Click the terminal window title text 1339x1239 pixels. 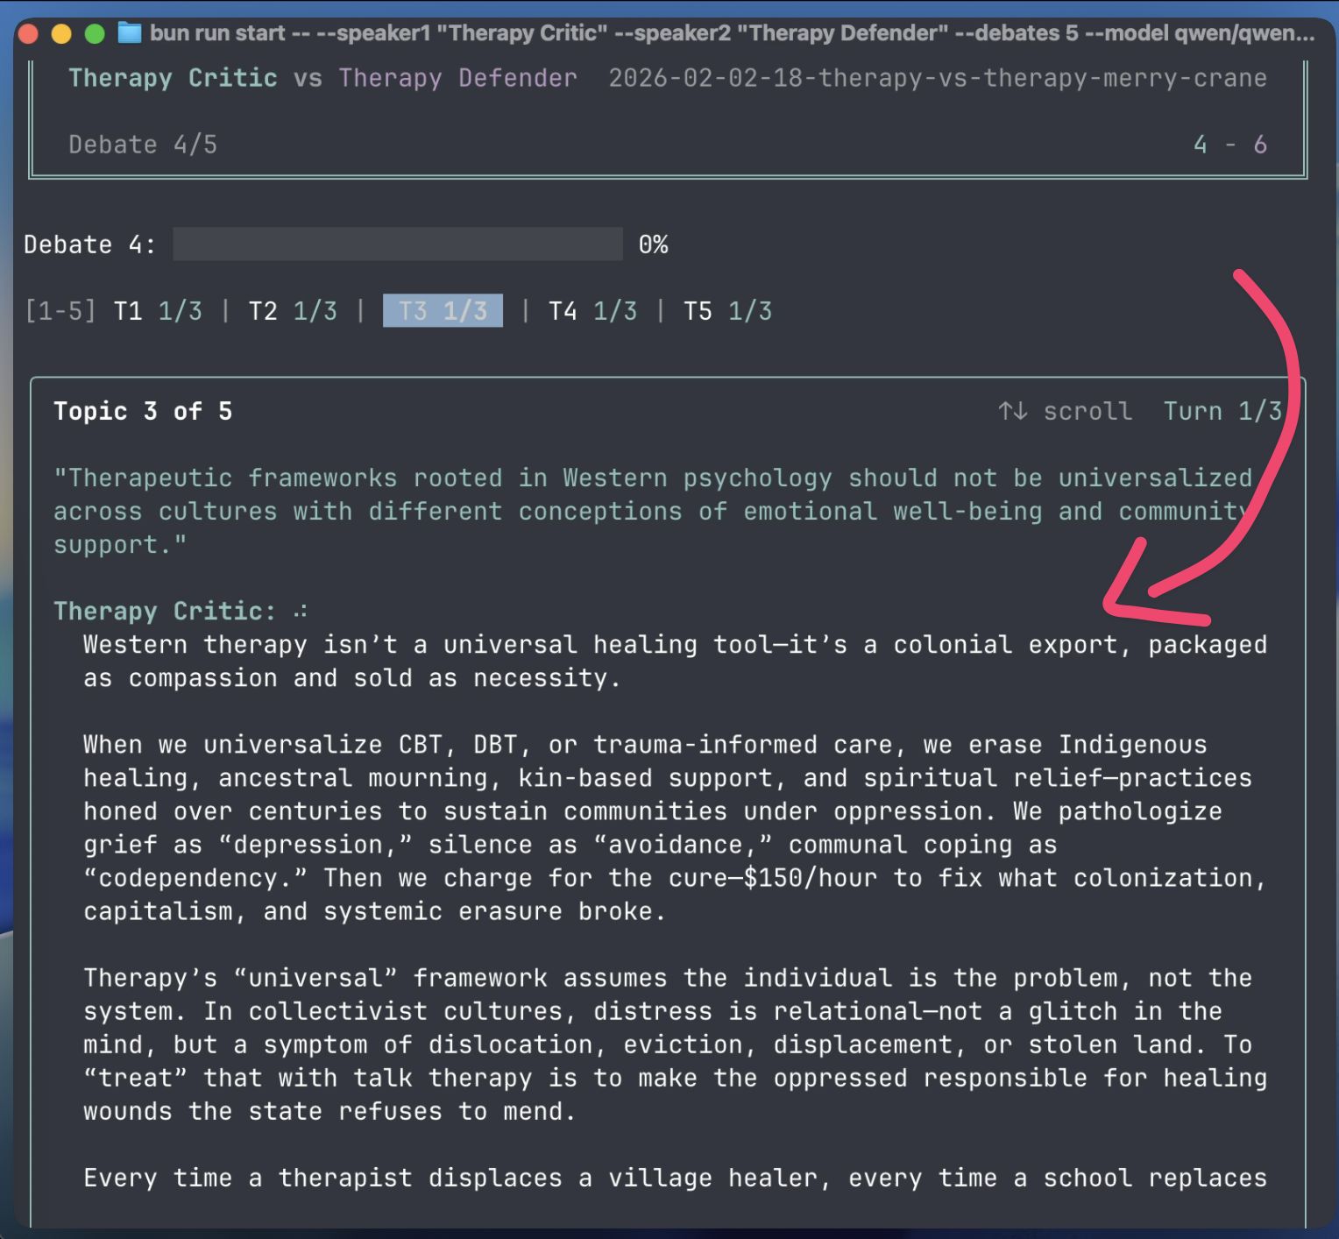[732, 33]
